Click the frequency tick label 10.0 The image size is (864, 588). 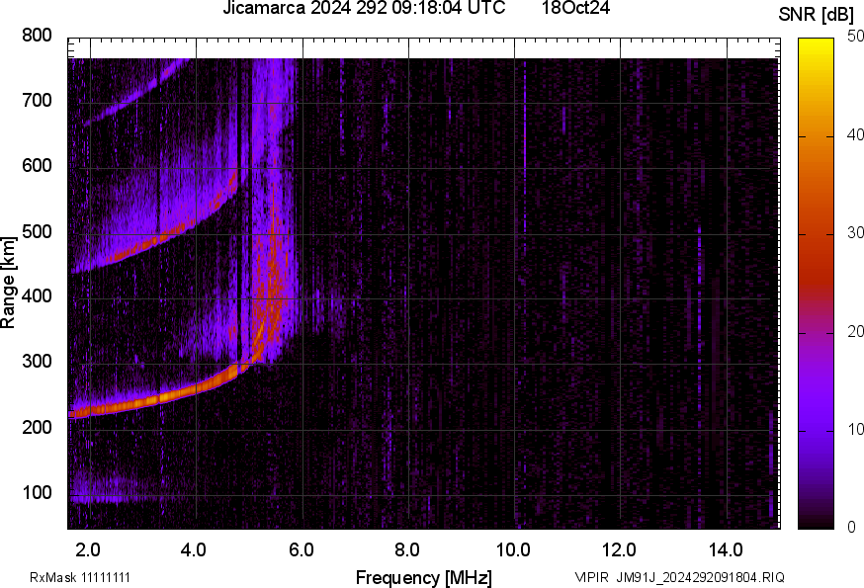coord(513,549)
